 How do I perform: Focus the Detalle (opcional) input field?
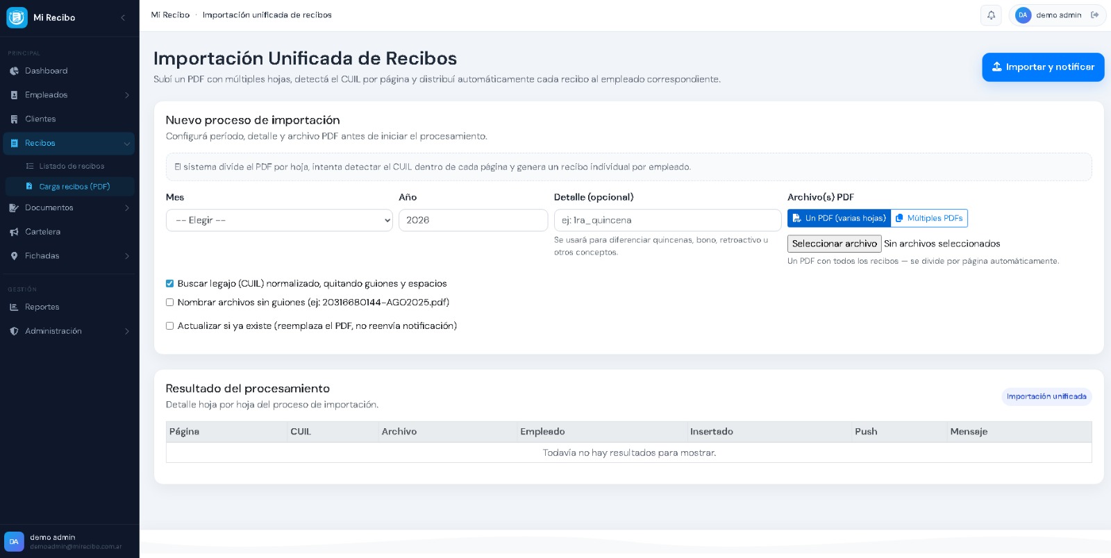click(x=667, y=220)
